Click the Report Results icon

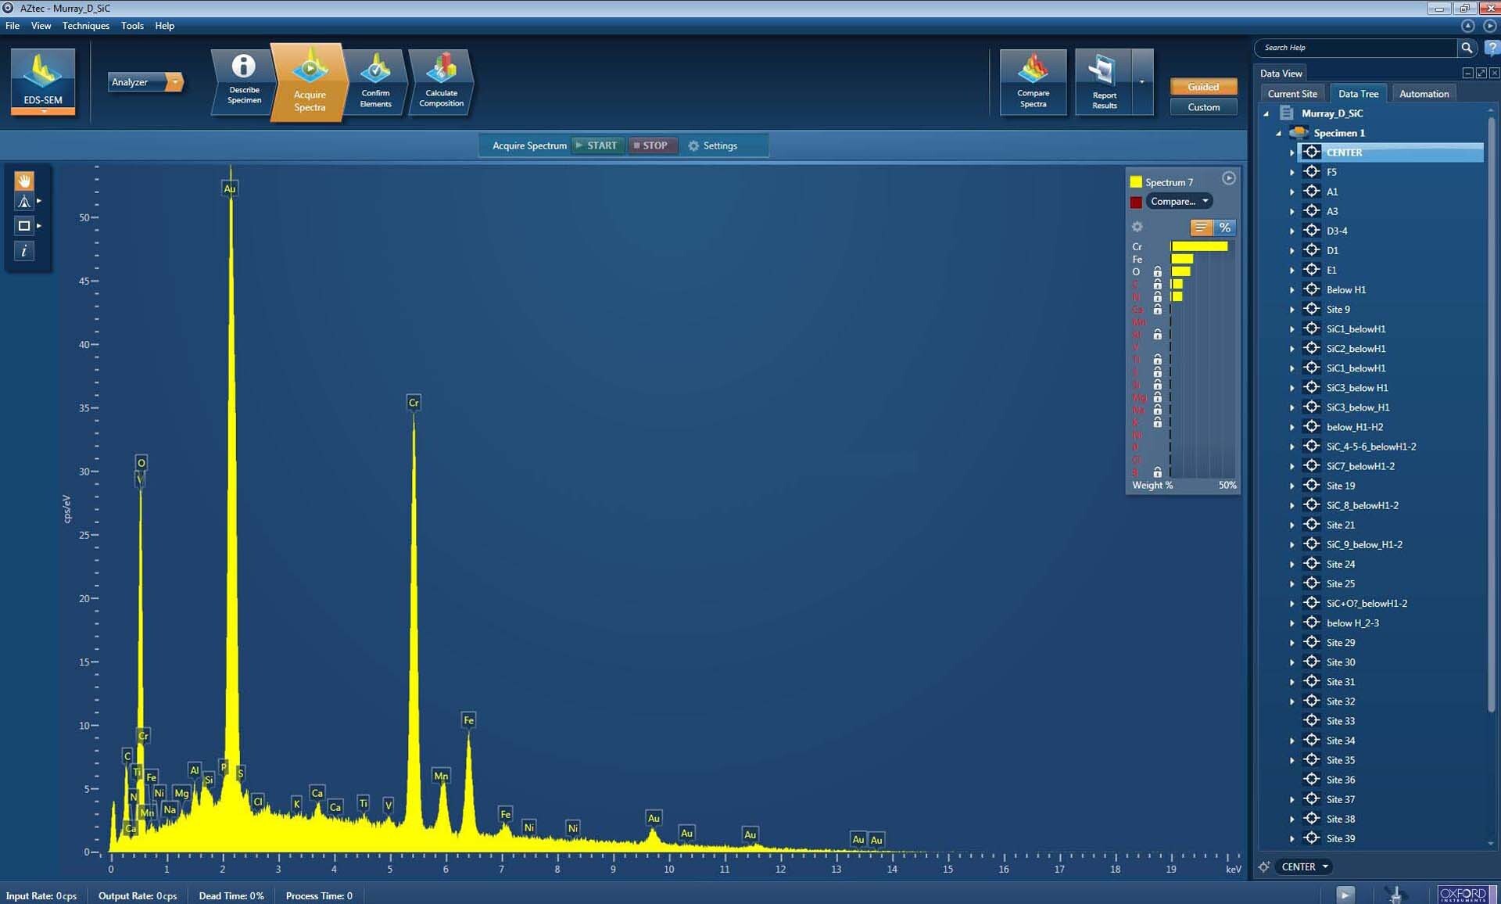pyautogui.click(x=1104, y=82)
